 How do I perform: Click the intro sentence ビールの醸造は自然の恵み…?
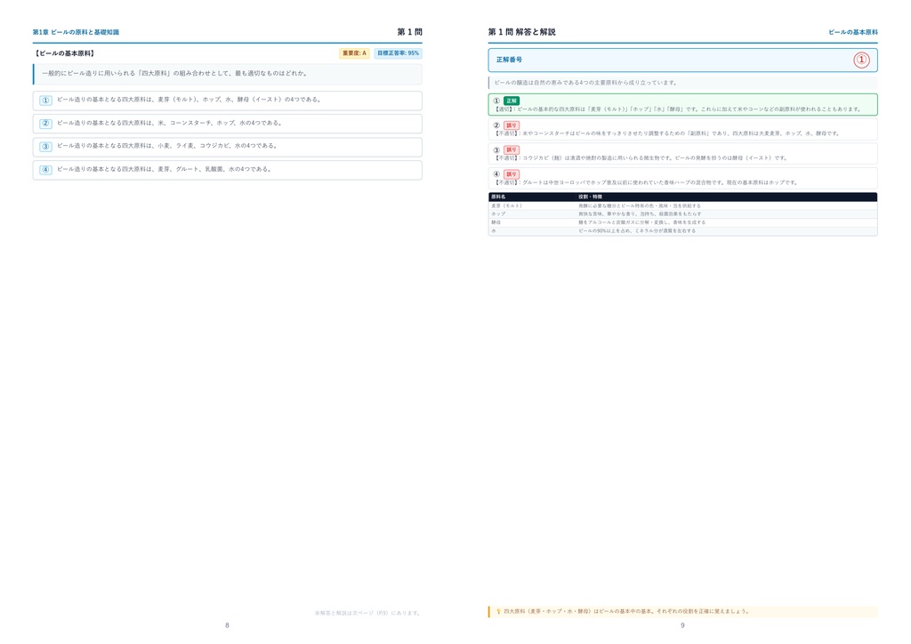tap(585, 83)
